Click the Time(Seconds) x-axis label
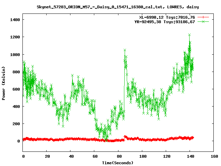 point(117,163)
